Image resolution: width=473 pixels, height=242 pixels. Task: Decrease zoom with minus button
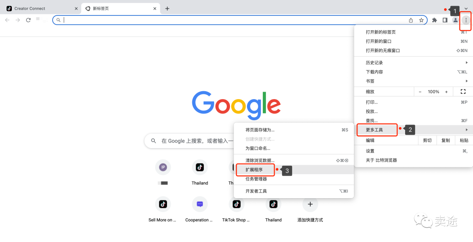coord(420,92)
